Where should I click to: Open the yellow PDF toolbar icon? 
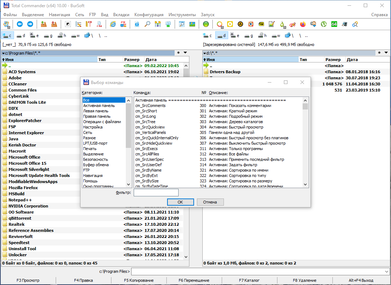click(x=261, y=24)
